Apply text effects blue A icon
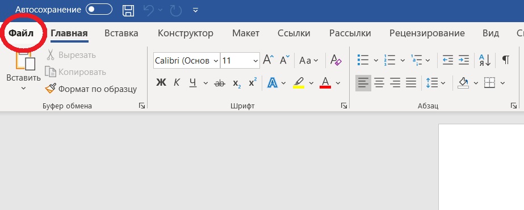 pyautogui.click(x=273, y=83)
